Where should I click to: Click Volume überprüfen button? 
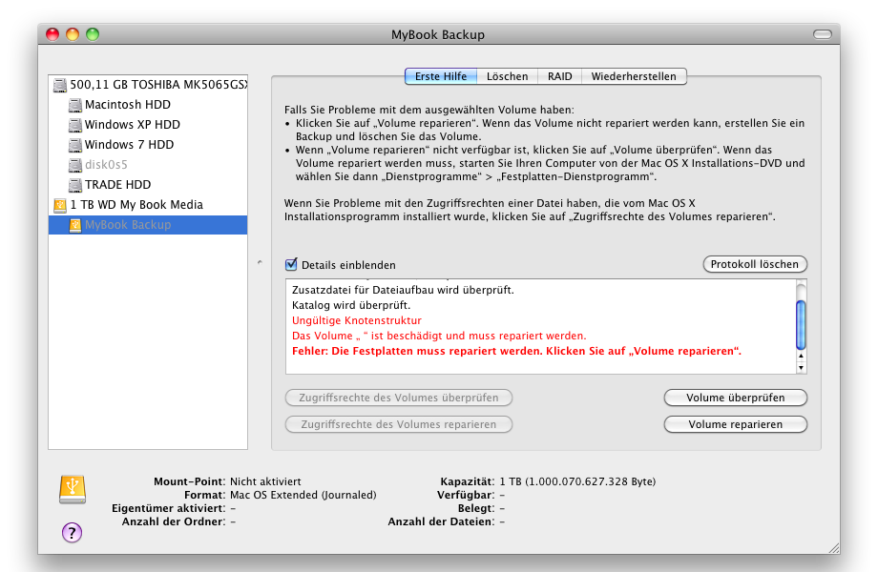(735, 398)
